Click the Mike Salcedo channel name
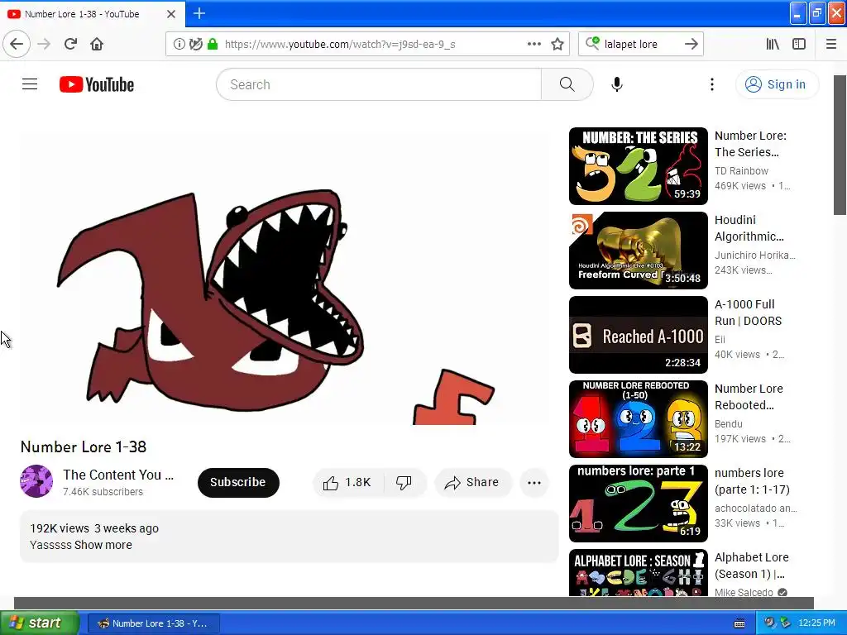This screenshot has width=847, height=635. coord(744,592)
